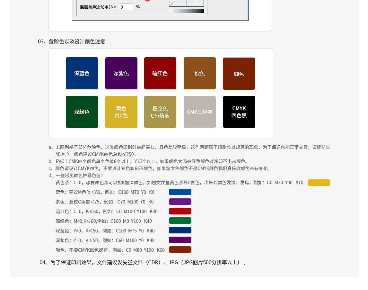Select the 深紫色 (dark purple) swatch
The width and height of the screenshot is (368, 290).
(x=121, y=73)
